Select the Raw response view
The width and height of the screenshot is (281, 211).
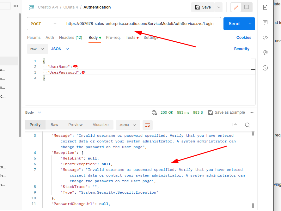[x=54, y=125]
